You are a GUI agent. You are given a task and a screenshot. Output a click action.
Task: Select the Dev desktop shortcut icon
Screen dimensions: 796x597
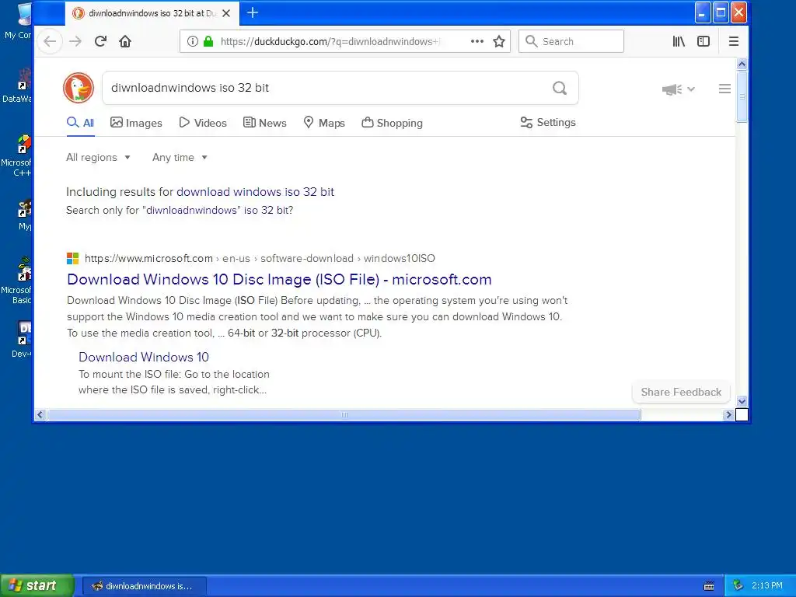pos(21,339)
